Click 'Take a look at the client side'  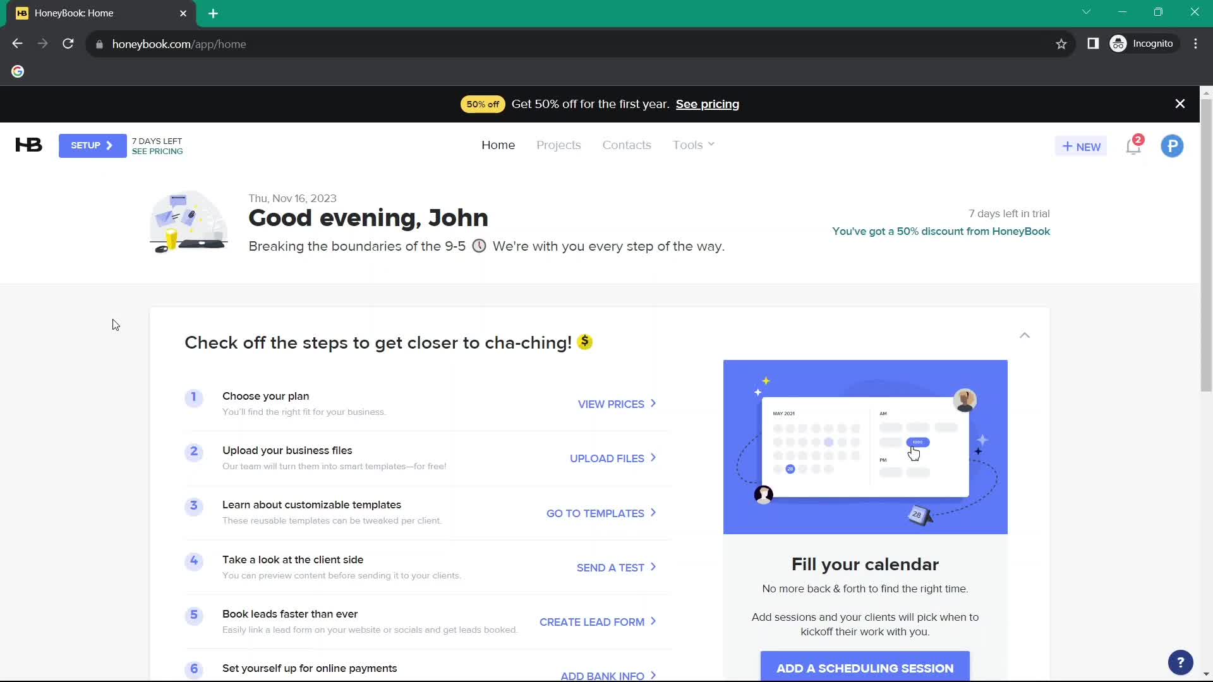(293, 559)
